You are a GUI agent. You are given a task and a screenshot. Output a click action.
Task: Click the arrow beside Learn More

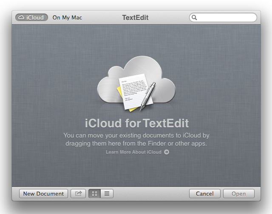pyautogui.click(x=167, y=152)
